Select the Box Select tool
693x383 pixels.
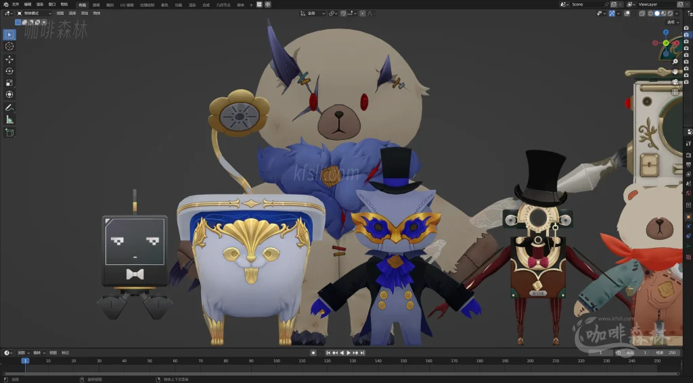[9, 34]
